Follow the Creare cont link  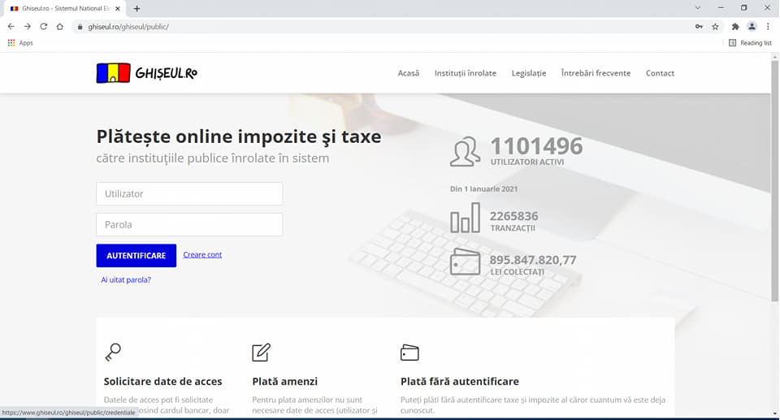coord(202,255)
